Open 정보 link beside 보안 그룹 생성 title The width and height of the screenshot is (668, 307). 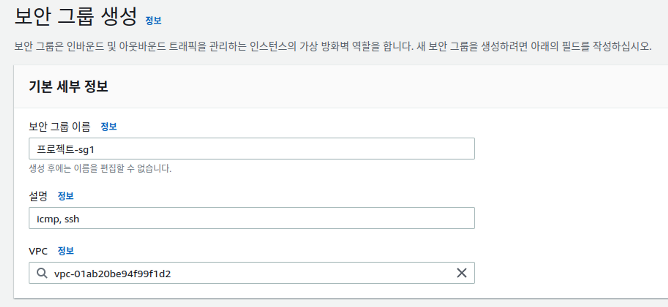coord(154,21)
